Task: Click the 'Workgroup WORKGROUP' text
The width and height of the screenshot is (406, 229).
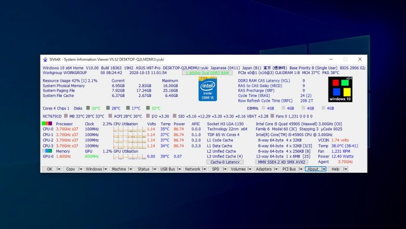Action: (x=65, y=73)
